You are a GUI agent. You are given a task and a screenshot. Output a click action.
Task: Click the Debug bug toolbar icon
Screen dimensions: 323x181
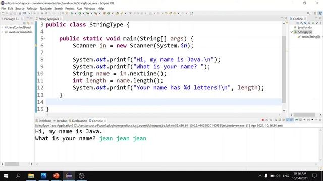pyautogui.click(x=72, y=13)
